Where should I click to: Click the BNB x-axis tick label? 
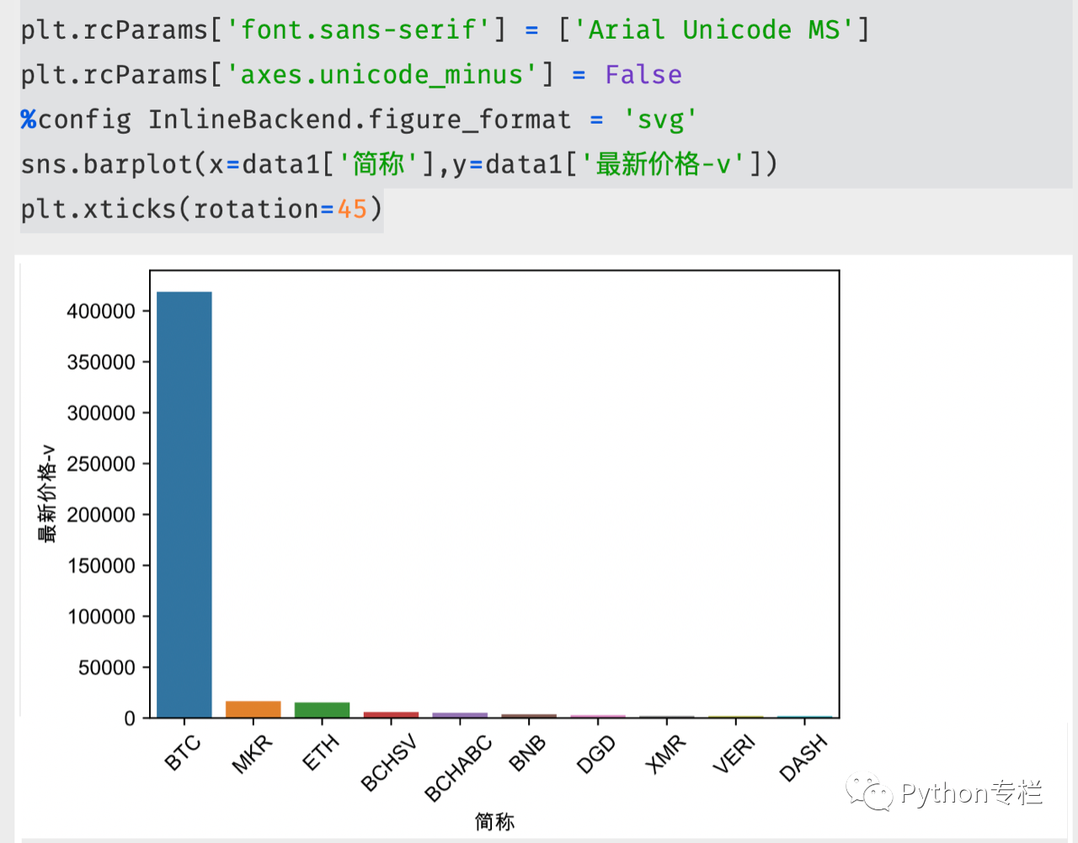[527, 753]
